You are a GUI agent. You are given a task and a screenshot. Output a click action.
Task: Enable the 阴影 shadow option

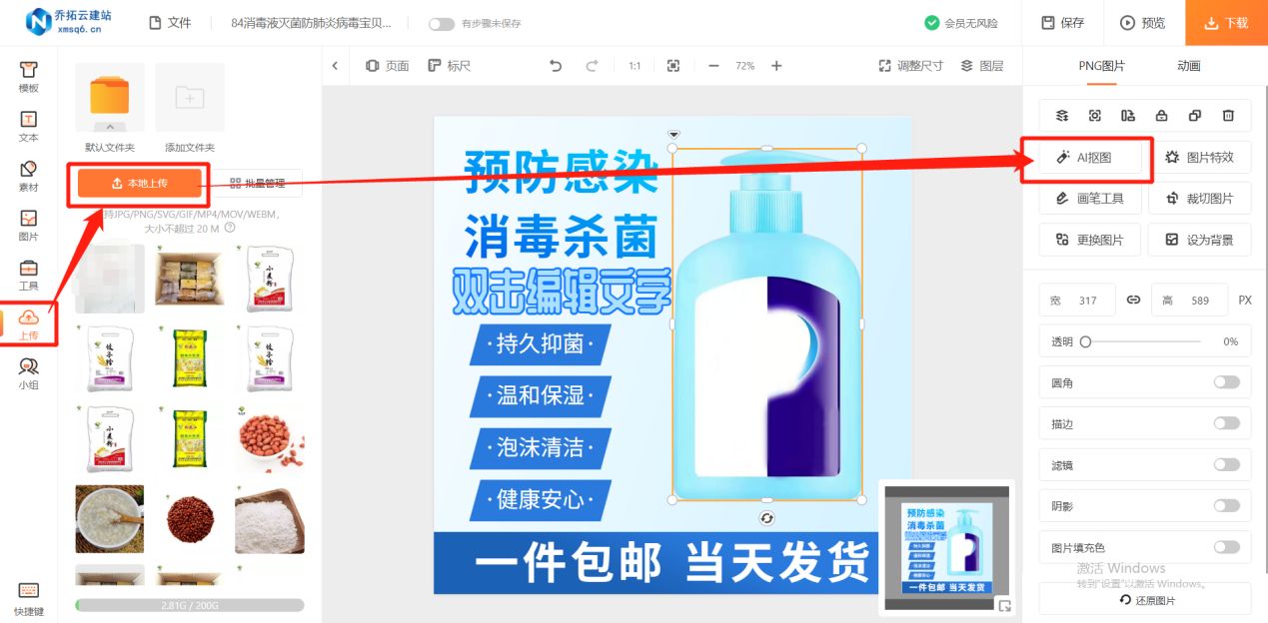click(x=1228, y=506)
